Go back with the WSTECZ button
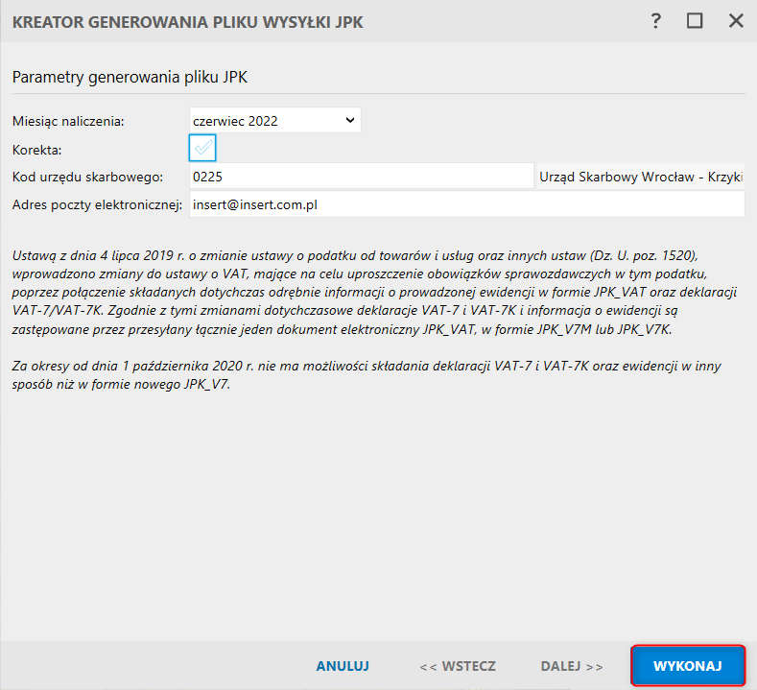The width and height of the screenshot is (757, 690). (x=457, y=666)
